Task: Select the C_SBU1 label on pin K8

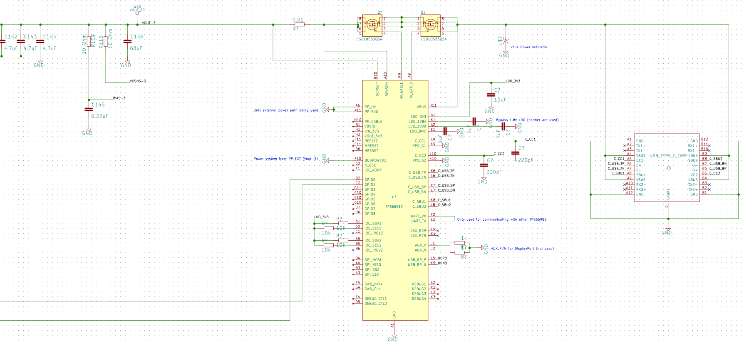Action: pyautogui.click(x=444, y=200)
